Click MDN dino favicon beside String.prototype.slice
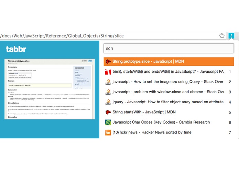This screenshot has width=239, height=170. pyautogui.click(x=108, y=62)
